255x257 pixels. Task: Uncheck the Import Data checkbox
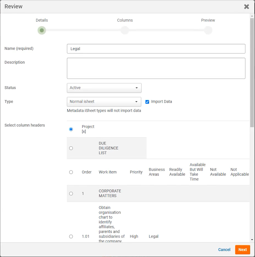(147, 102)
